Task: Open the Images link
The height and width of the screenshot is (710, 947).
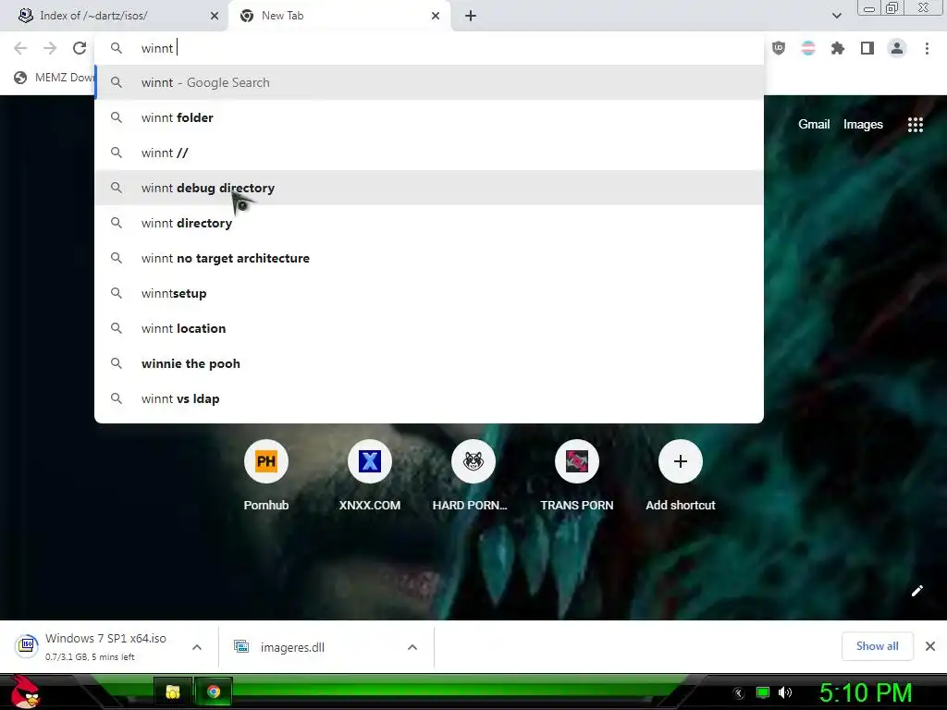Action: point(863,125)
